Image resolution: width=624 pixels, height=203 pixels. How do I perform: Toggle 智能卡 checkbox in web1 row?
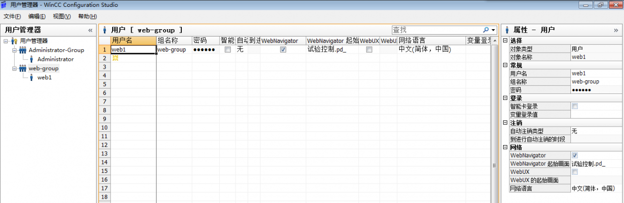point(227,50)
